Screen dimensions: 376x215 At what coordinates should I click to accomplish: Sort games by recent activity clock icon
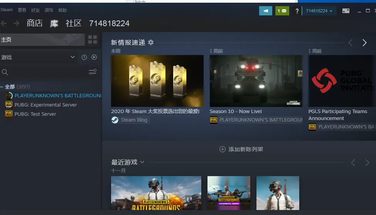click(84, 57)
